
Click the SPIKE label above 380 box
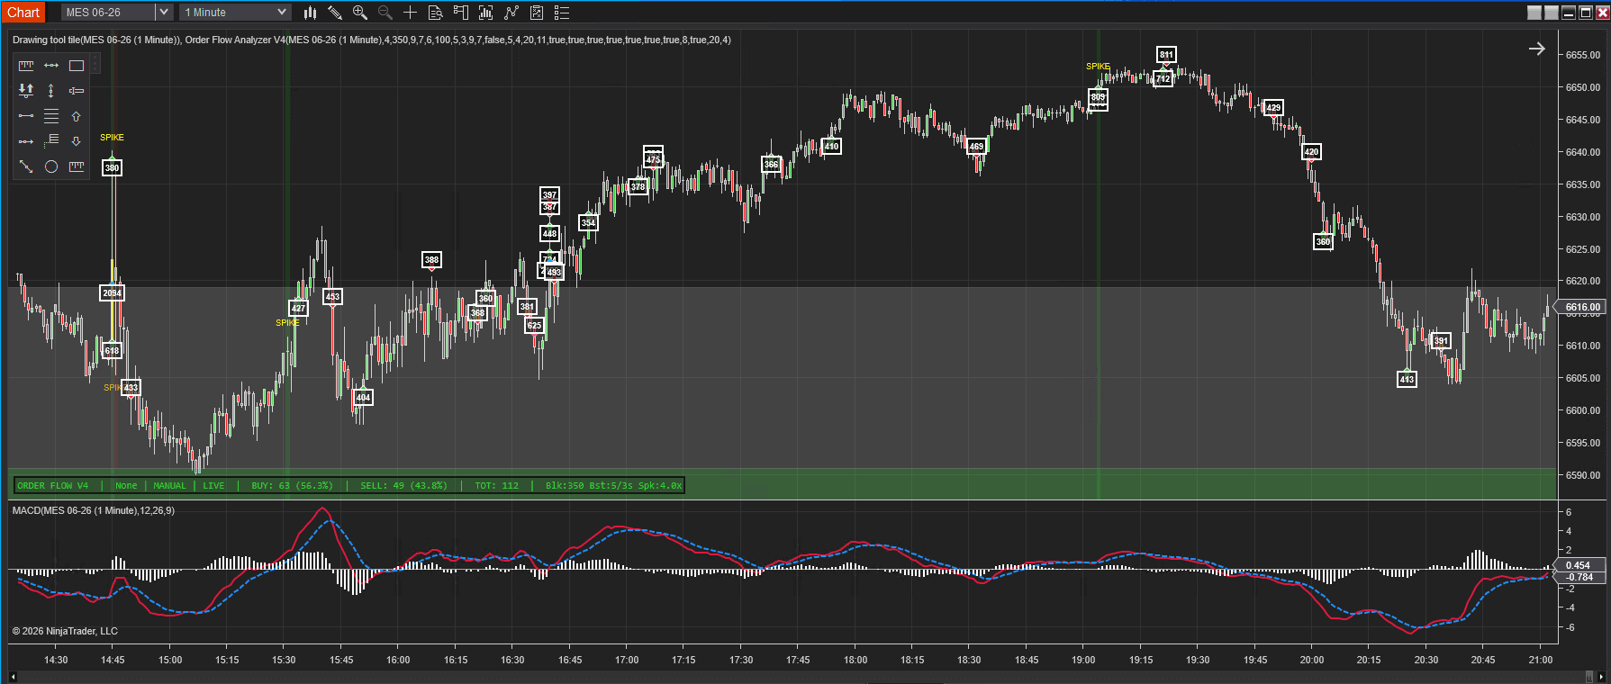coord(112,138)
